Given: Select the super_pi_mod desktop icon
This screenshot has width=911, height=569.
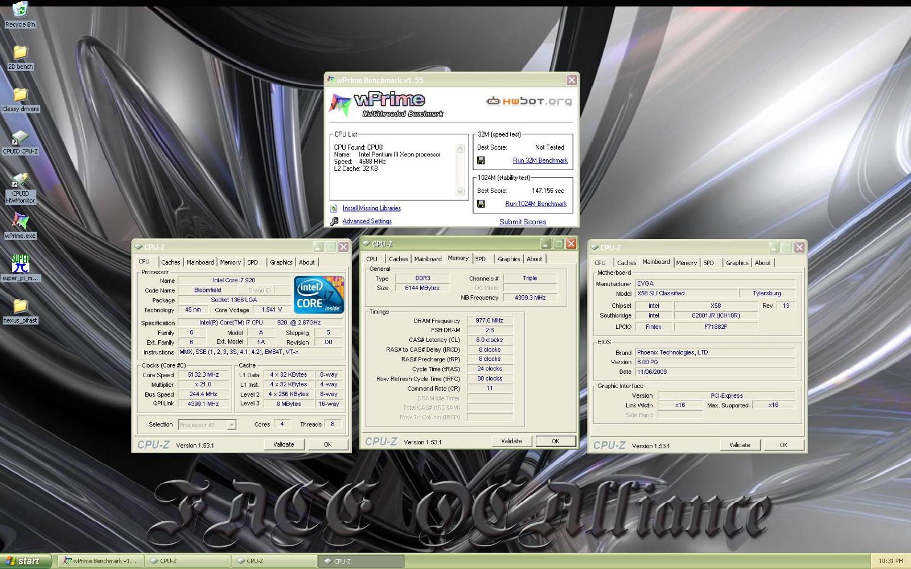Looking at the screenshot, I should (x=20, y=267).
